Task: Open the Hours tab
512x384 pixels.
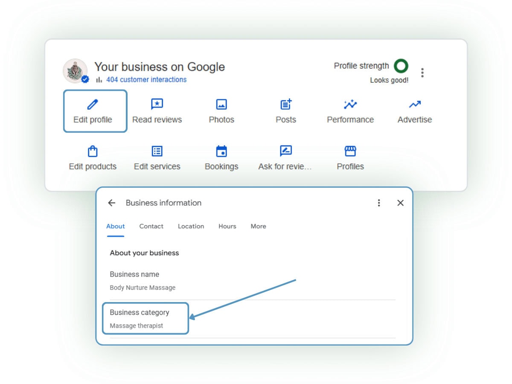Action: click(227, 227)
